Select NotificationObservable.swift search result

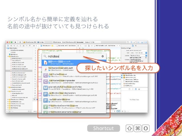(74, 69)
